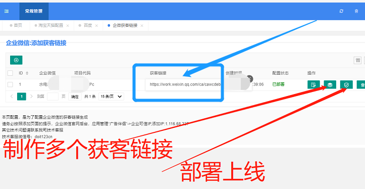Click the edit icon for row 1
365x189 pixels.
(x=314, y=84)
